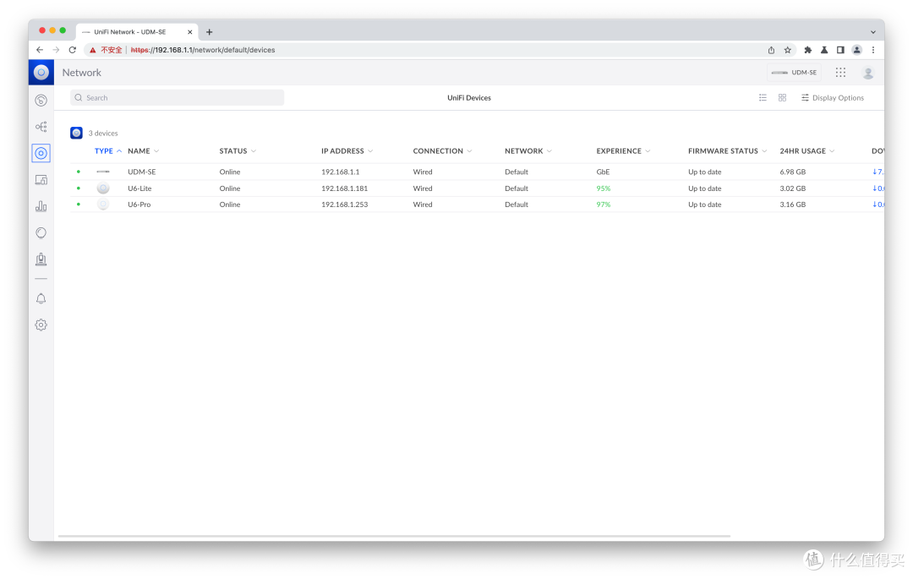Open the STATUS column dropdown
Screen dimensions: 913x579
[x=253, y=150]
